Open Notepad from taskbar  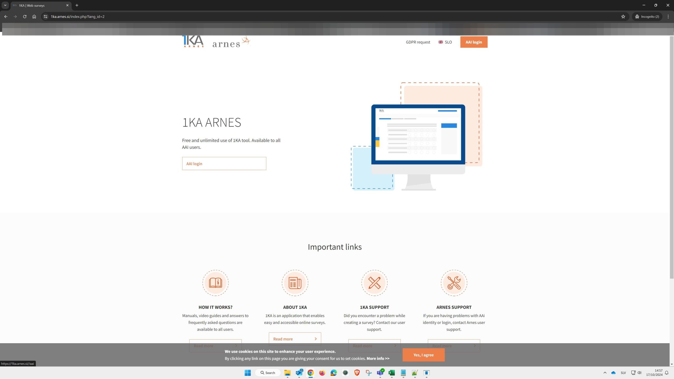tap(403, 373)
